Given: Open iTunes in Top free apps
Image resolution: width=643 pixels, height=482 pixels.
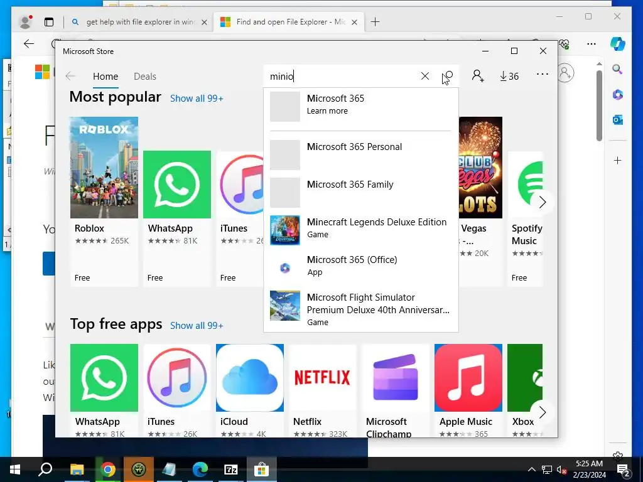Looking at the screenshot, I should click(x=176, y=390).
